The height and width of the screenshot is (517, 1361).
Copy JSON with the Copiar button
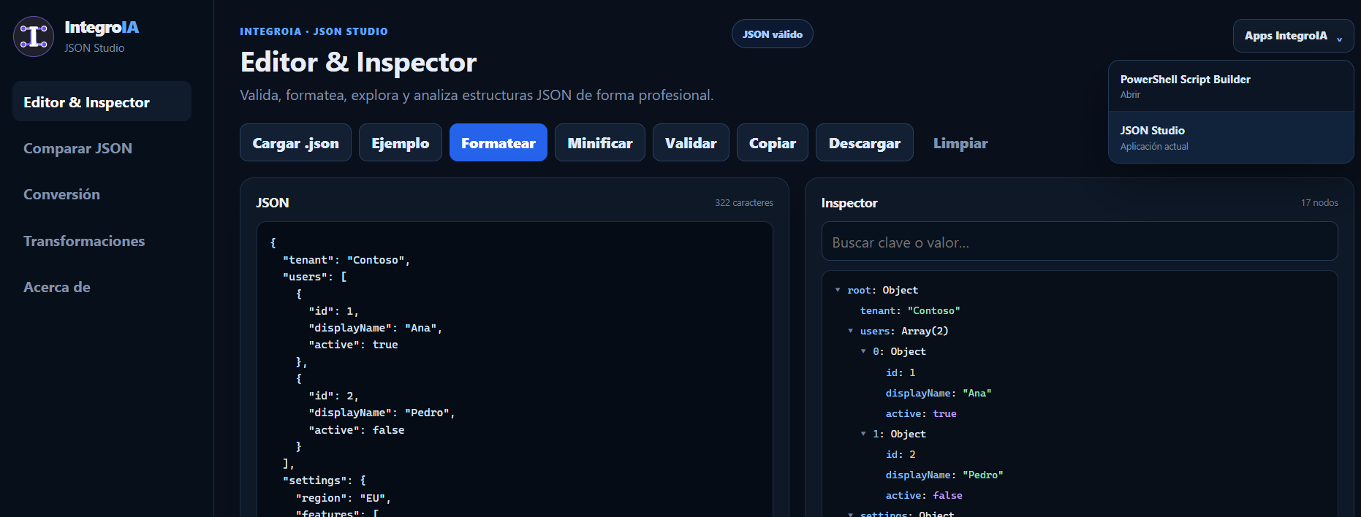pyautogui.click(x=773, y=142)
